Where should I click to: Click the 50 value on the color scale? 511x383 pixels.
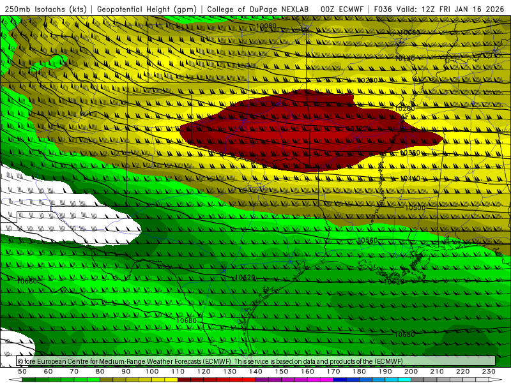pos(22,372)
